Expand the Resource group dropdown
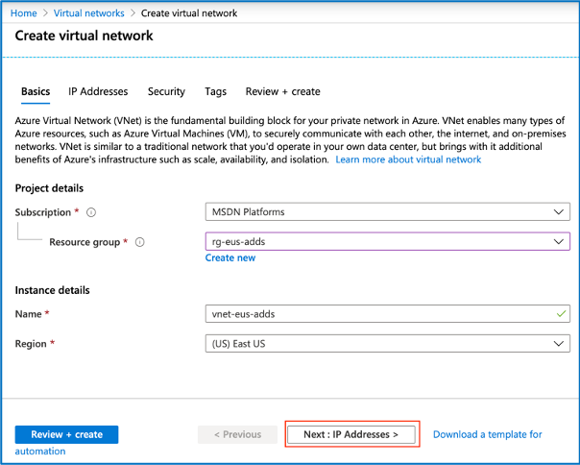Screen dimensions: 580x465 pyautogui.click(x=387, y=242)
